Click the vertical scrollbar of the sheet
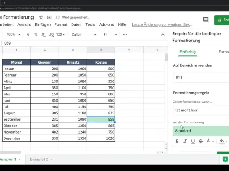 tap(166, 57)
